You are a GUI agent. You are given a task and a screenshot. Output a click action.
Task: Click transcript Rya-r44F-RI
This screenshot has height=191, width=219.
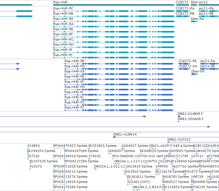(x=63, y=50)
